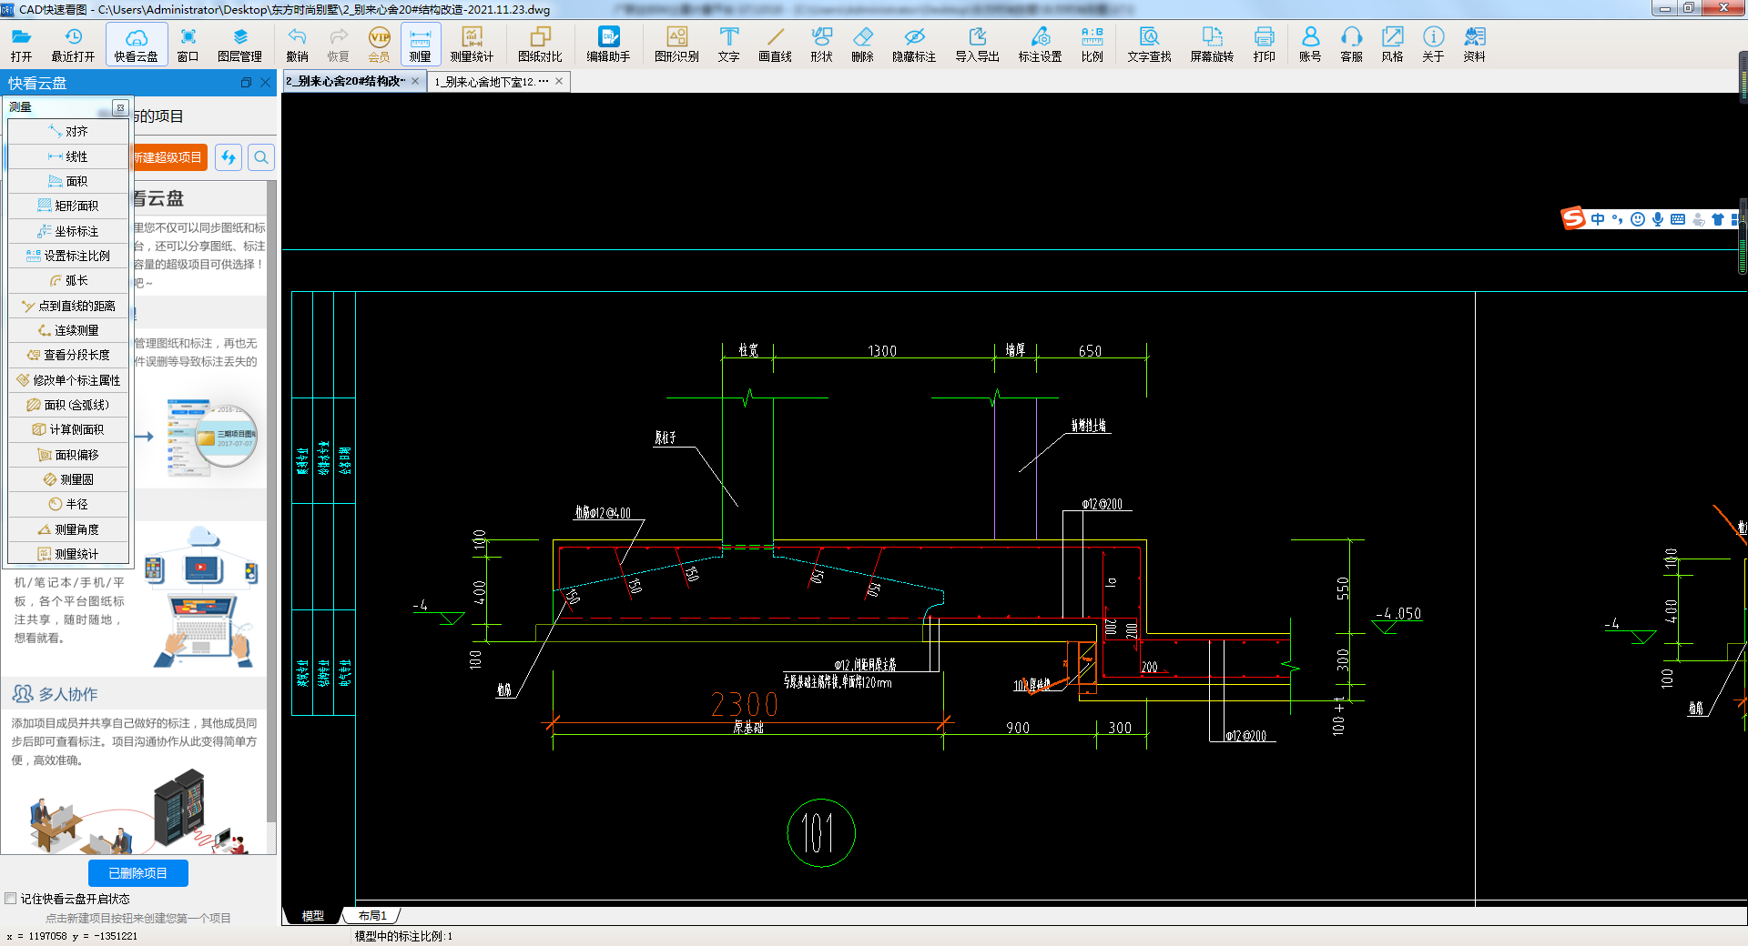Open a drawing with 打开 toolbar icon

click(x=21, y=44)
